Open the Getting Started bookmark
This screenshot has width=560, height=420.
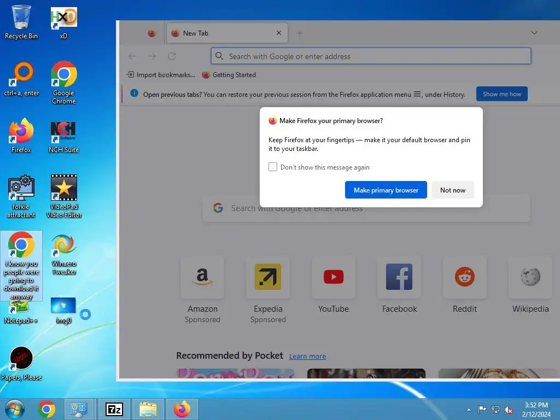[x=229, y=74]
